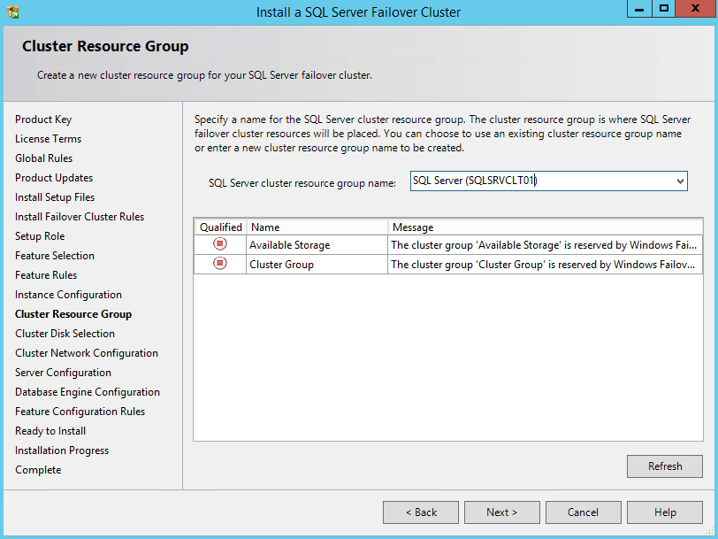Click the red status icon for Available Storage

coord(220,244)
